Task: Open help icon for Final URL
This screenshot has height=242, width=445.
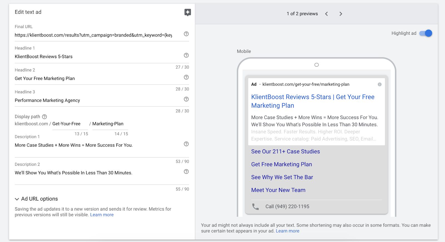Action: pyautogui.click(x=186, y=34)
